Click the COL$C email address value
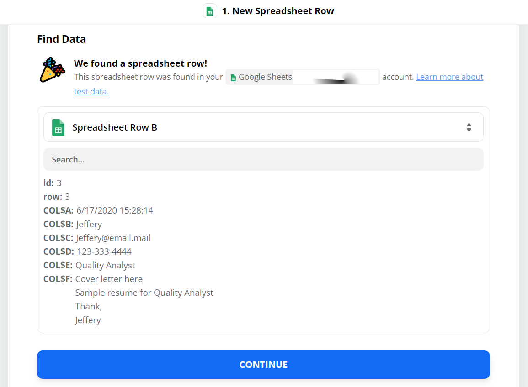 pos(113,238)
